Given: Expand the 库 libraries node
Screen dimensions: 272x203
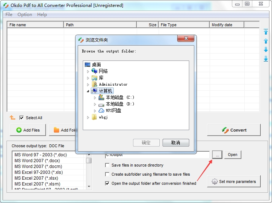Looking at the screenshot, I should tap(88, 78).
